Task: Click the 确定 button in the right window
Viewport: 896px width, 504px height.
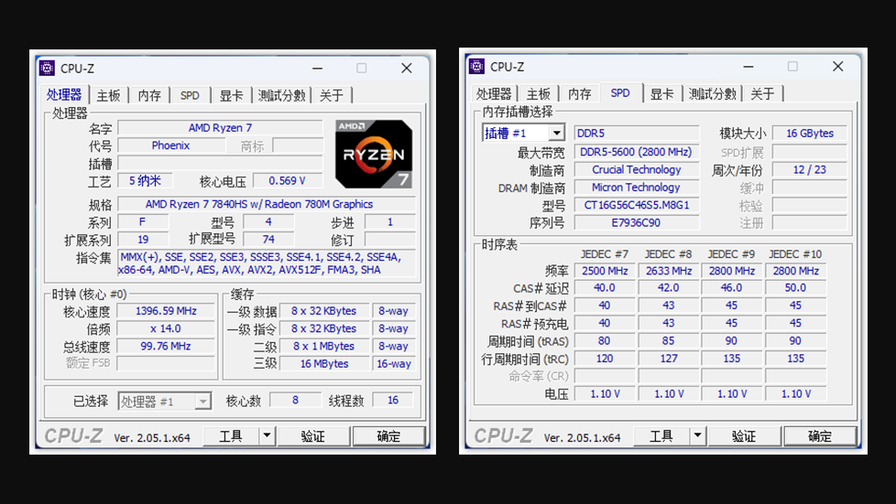Action: [x=820, y=436]
